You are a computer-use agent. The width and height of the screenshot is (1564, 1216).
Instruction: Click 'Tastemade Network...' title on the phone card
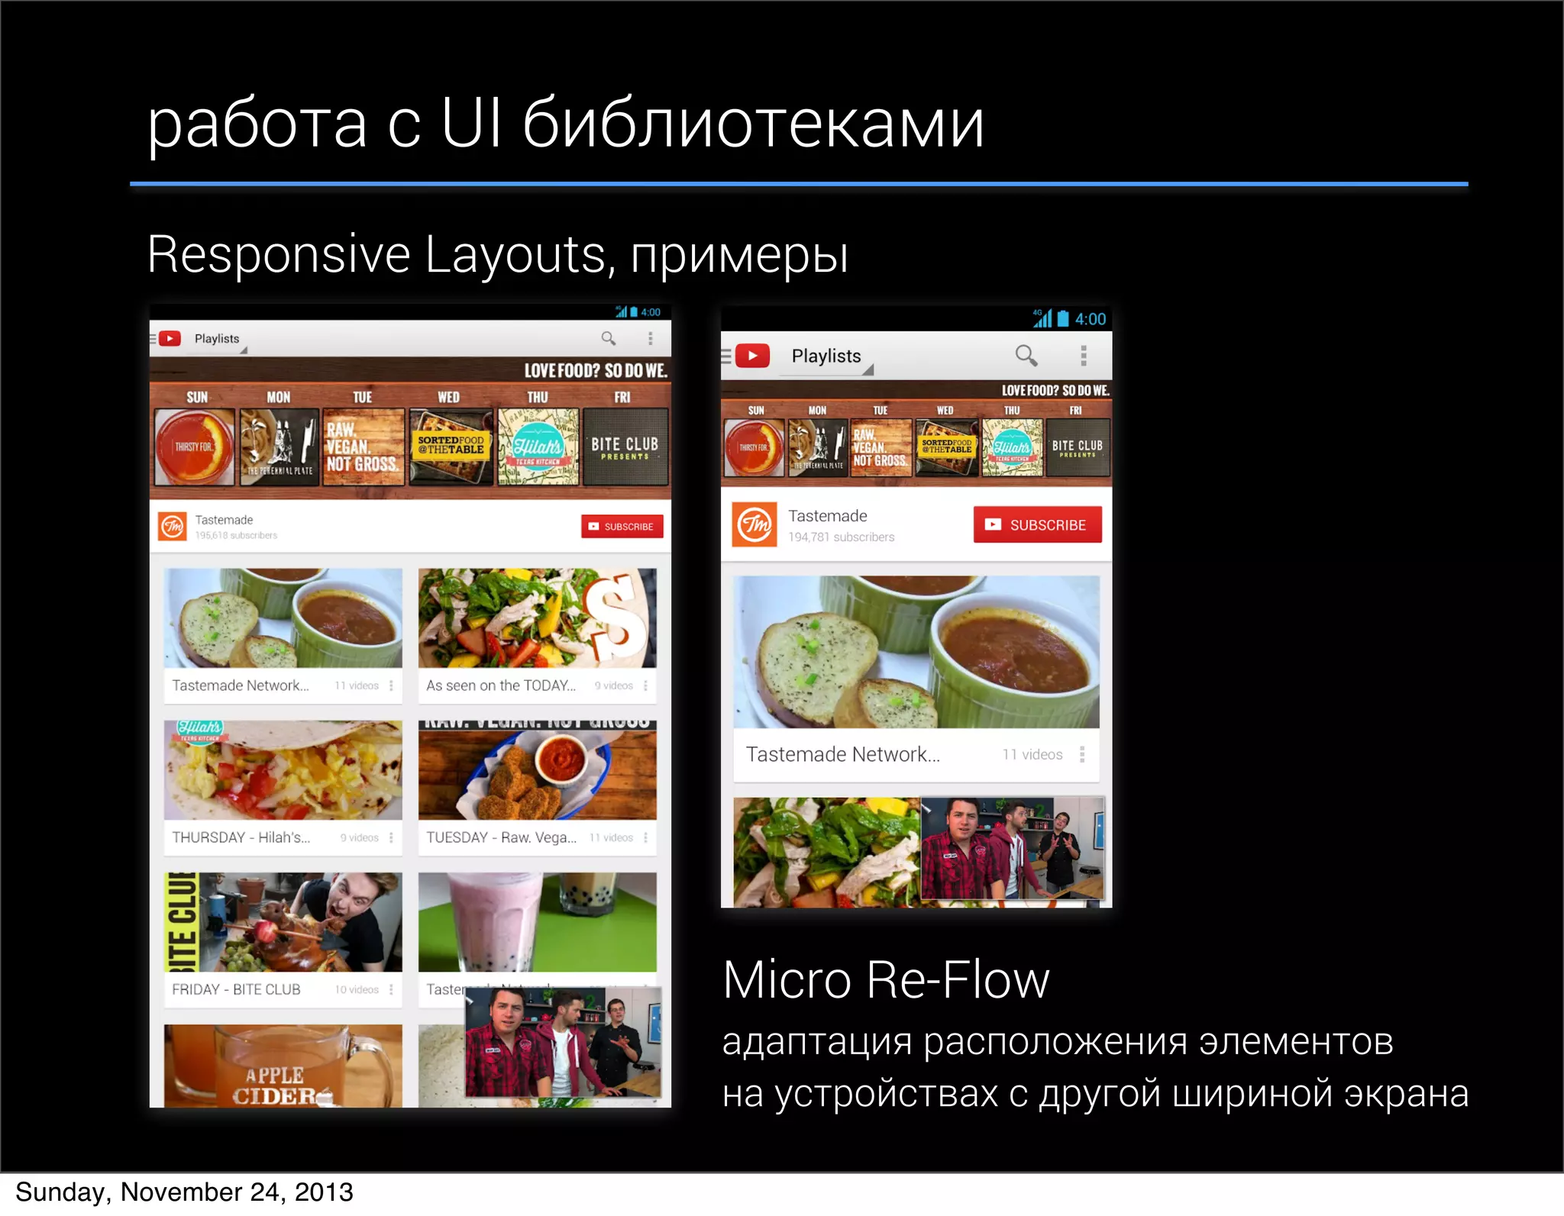843,754
